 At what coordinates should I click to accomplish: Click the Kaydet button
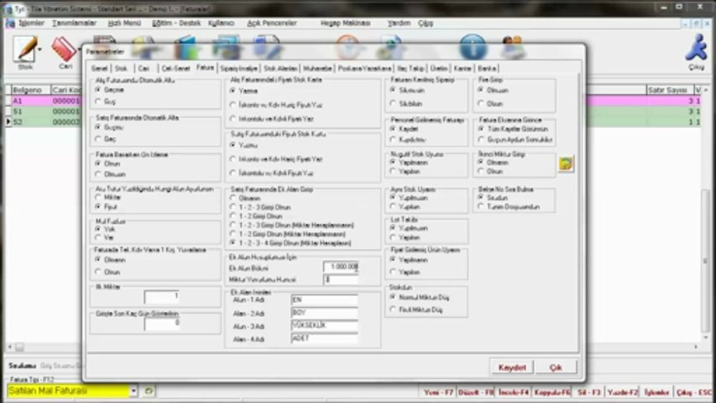512,367
